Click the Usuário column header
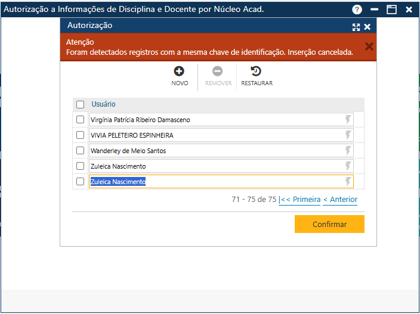Viewport: 420px width, 314px height. click(103, 104)
